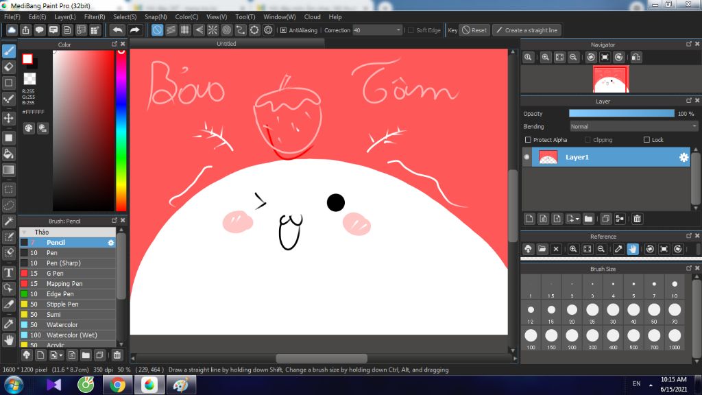Open Google Chrome from taskbar
Viewport: 702px width, 395px height.
pyautogui.click(x=117, y=385)
